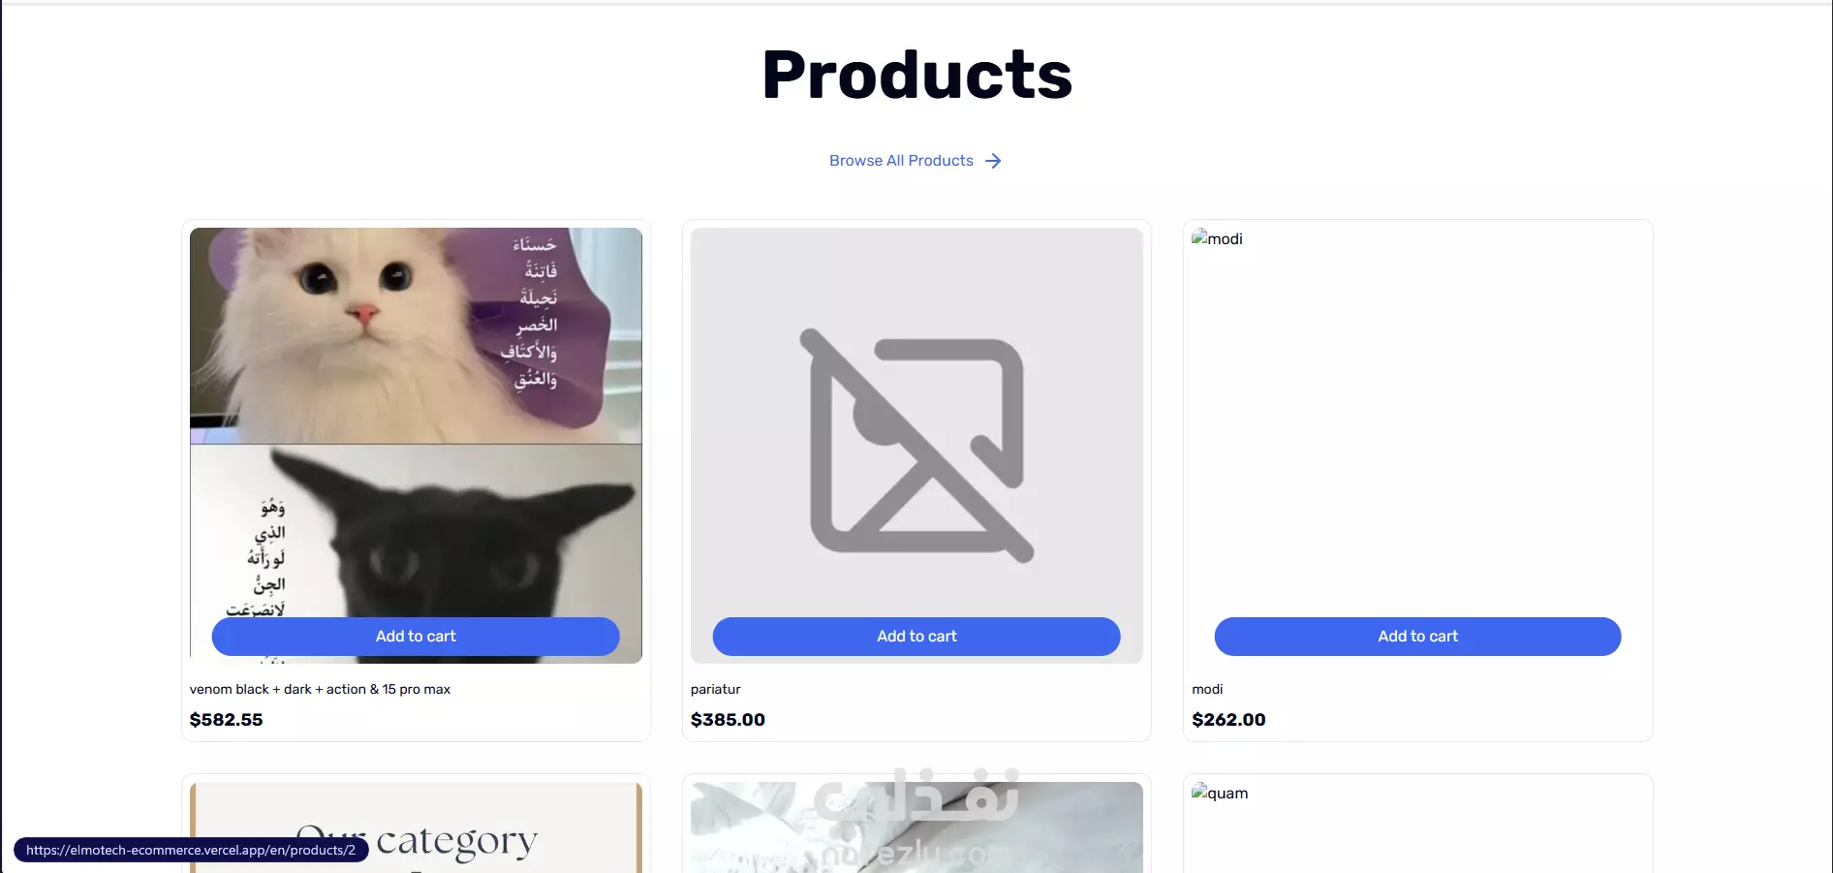Select the $582.55 price label

227,720
